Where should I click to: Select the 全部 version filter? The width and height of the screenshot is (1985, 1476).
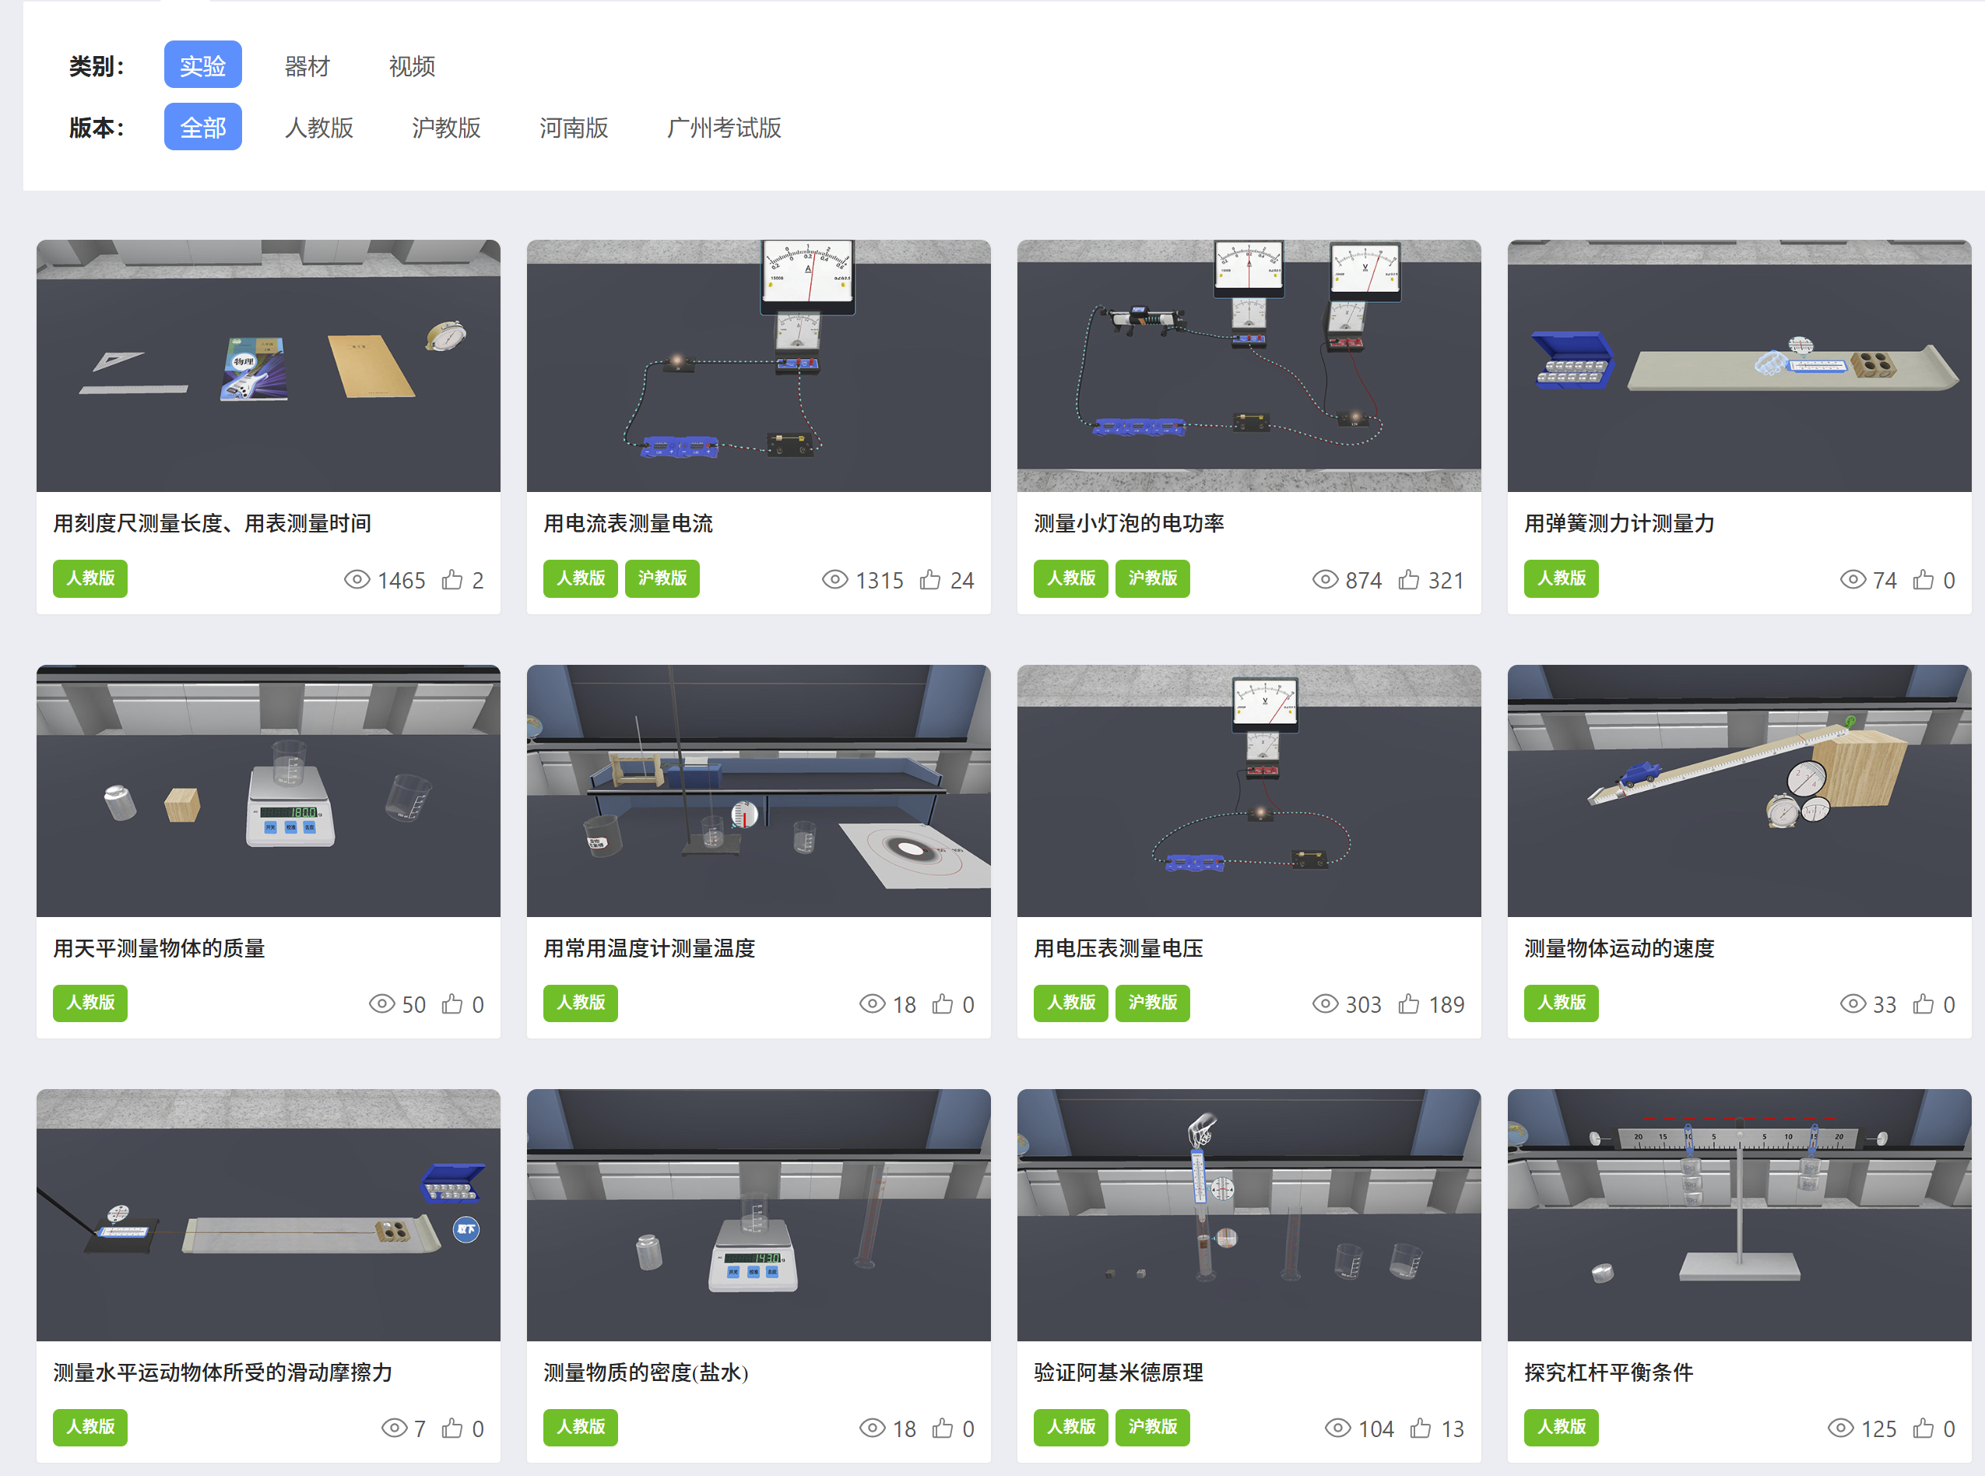pos(203,127)
